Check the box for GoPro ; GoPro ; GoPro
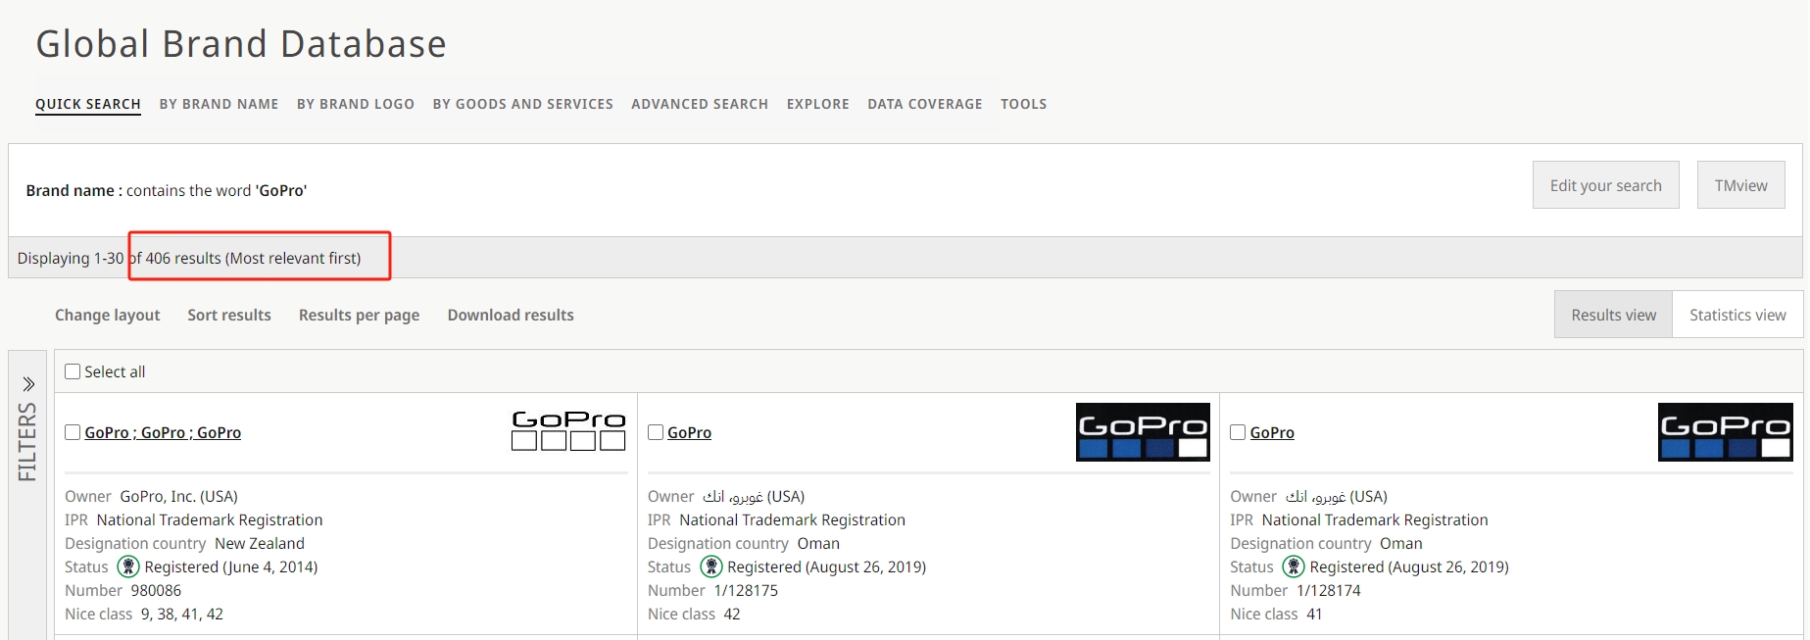This screenshot has width=1810, height=640. click(x=73, y=432)
